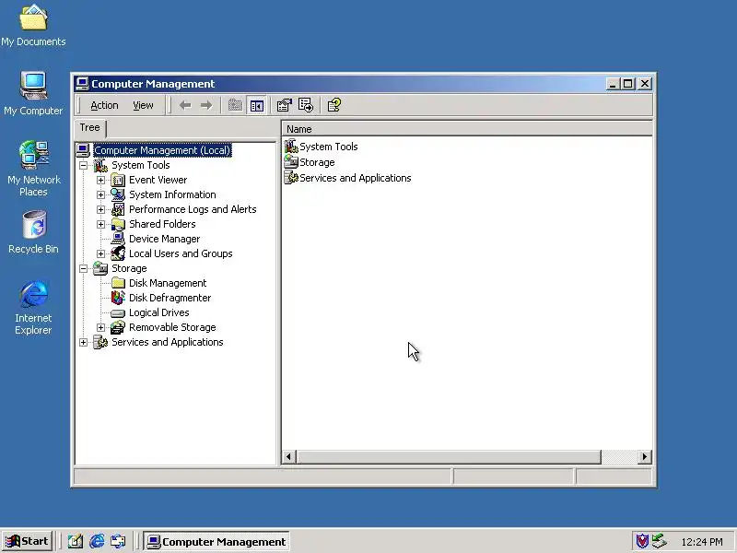Click the Help toolbar icon
Image resolution: width=737 pixels, height=553 pixels.
point(334,105)
